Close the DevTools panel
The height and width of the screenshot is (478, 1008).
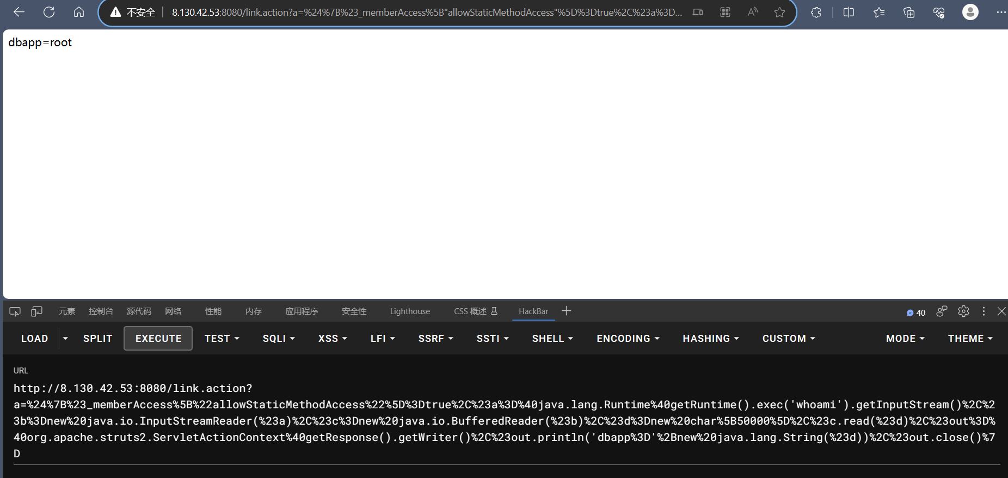[x=1001, y=311]
